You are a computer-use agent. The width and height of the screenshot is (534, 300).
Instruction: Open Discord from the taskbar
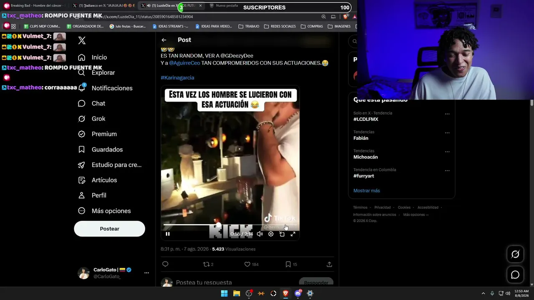[298, 293]
